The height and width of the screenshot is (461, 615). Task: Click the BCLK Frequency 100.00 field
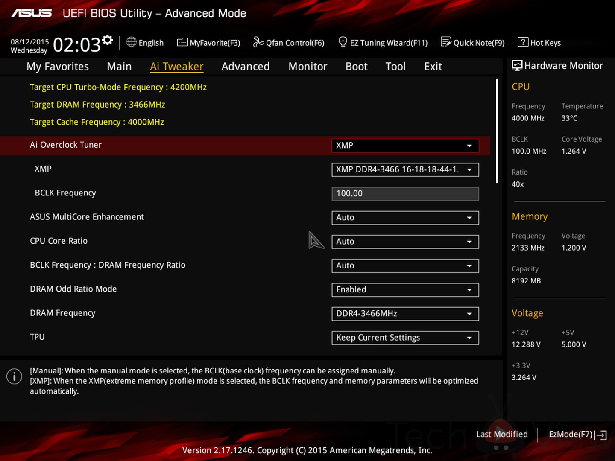(405, 193)
